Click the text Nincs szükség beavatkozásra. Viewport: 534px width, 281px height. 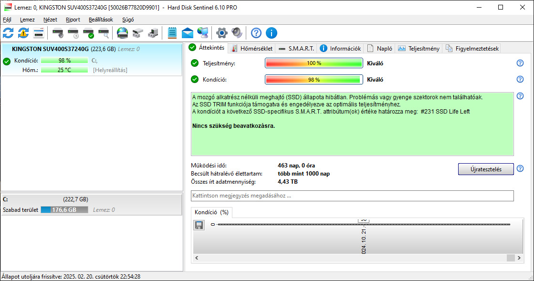point(234,125)
